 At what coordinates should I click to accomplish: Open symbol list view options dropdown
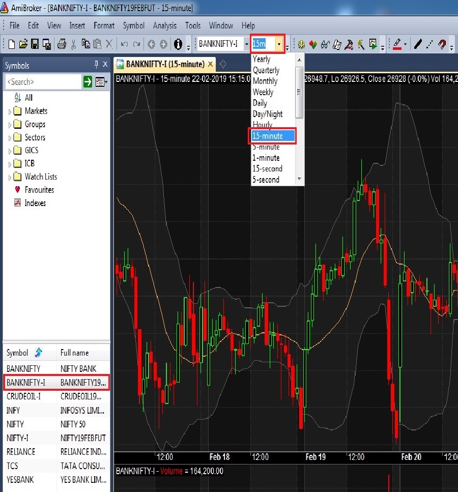tap(101, 82)
